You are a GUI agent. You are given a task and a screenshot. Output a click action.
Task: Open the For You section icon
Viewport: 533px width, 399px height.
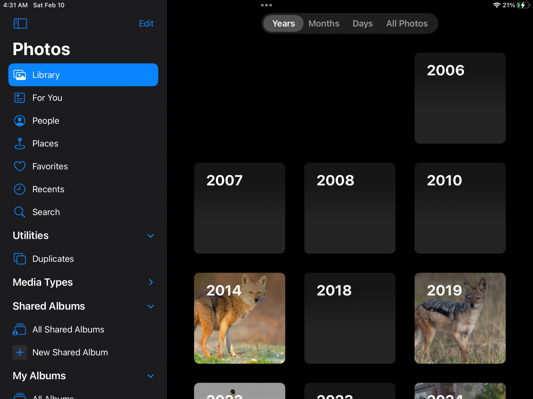(x=20, y=98)
